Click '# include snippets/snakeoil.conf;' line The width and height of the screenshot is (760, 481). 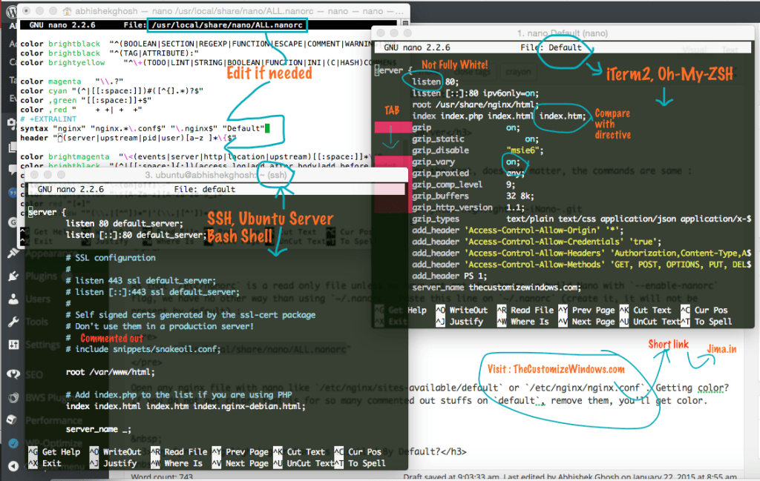coord(143,349)
